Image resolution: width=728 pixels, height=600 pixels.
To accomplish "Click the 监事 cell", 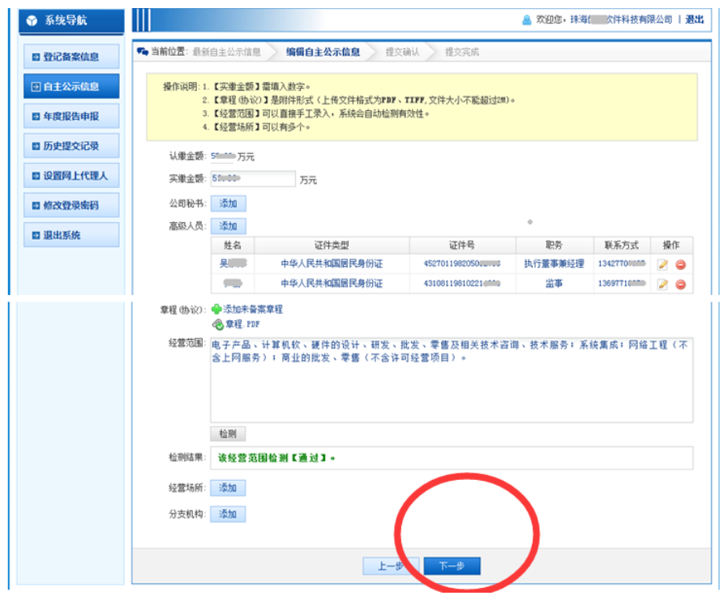I will tap(555, 283).
